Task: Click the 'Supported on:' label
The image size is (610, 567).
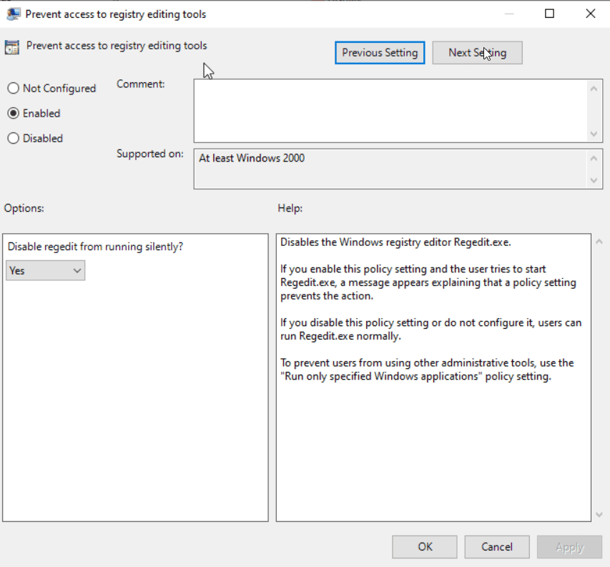Action: point(150,154)
